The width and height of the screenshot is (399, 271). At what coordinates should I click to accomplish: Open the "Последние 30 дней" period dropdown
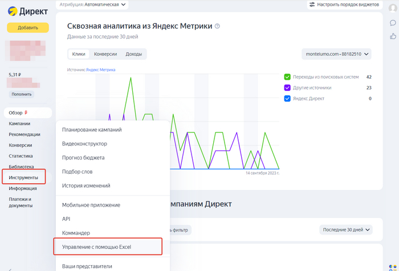point(346,230)
